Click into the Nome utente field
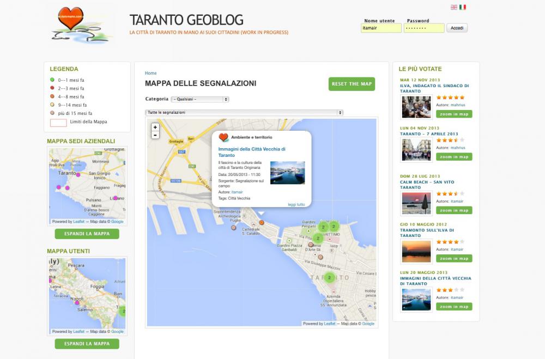 [381, 28]
